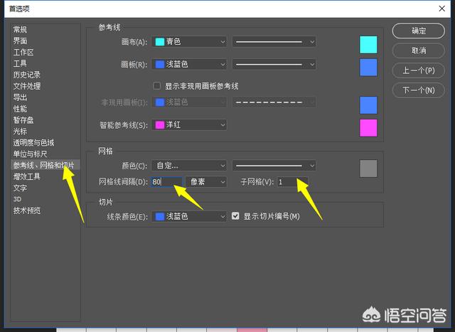Click the 画板 light blue color swatch
Screen dimensions: 455x332
(368, 68)
